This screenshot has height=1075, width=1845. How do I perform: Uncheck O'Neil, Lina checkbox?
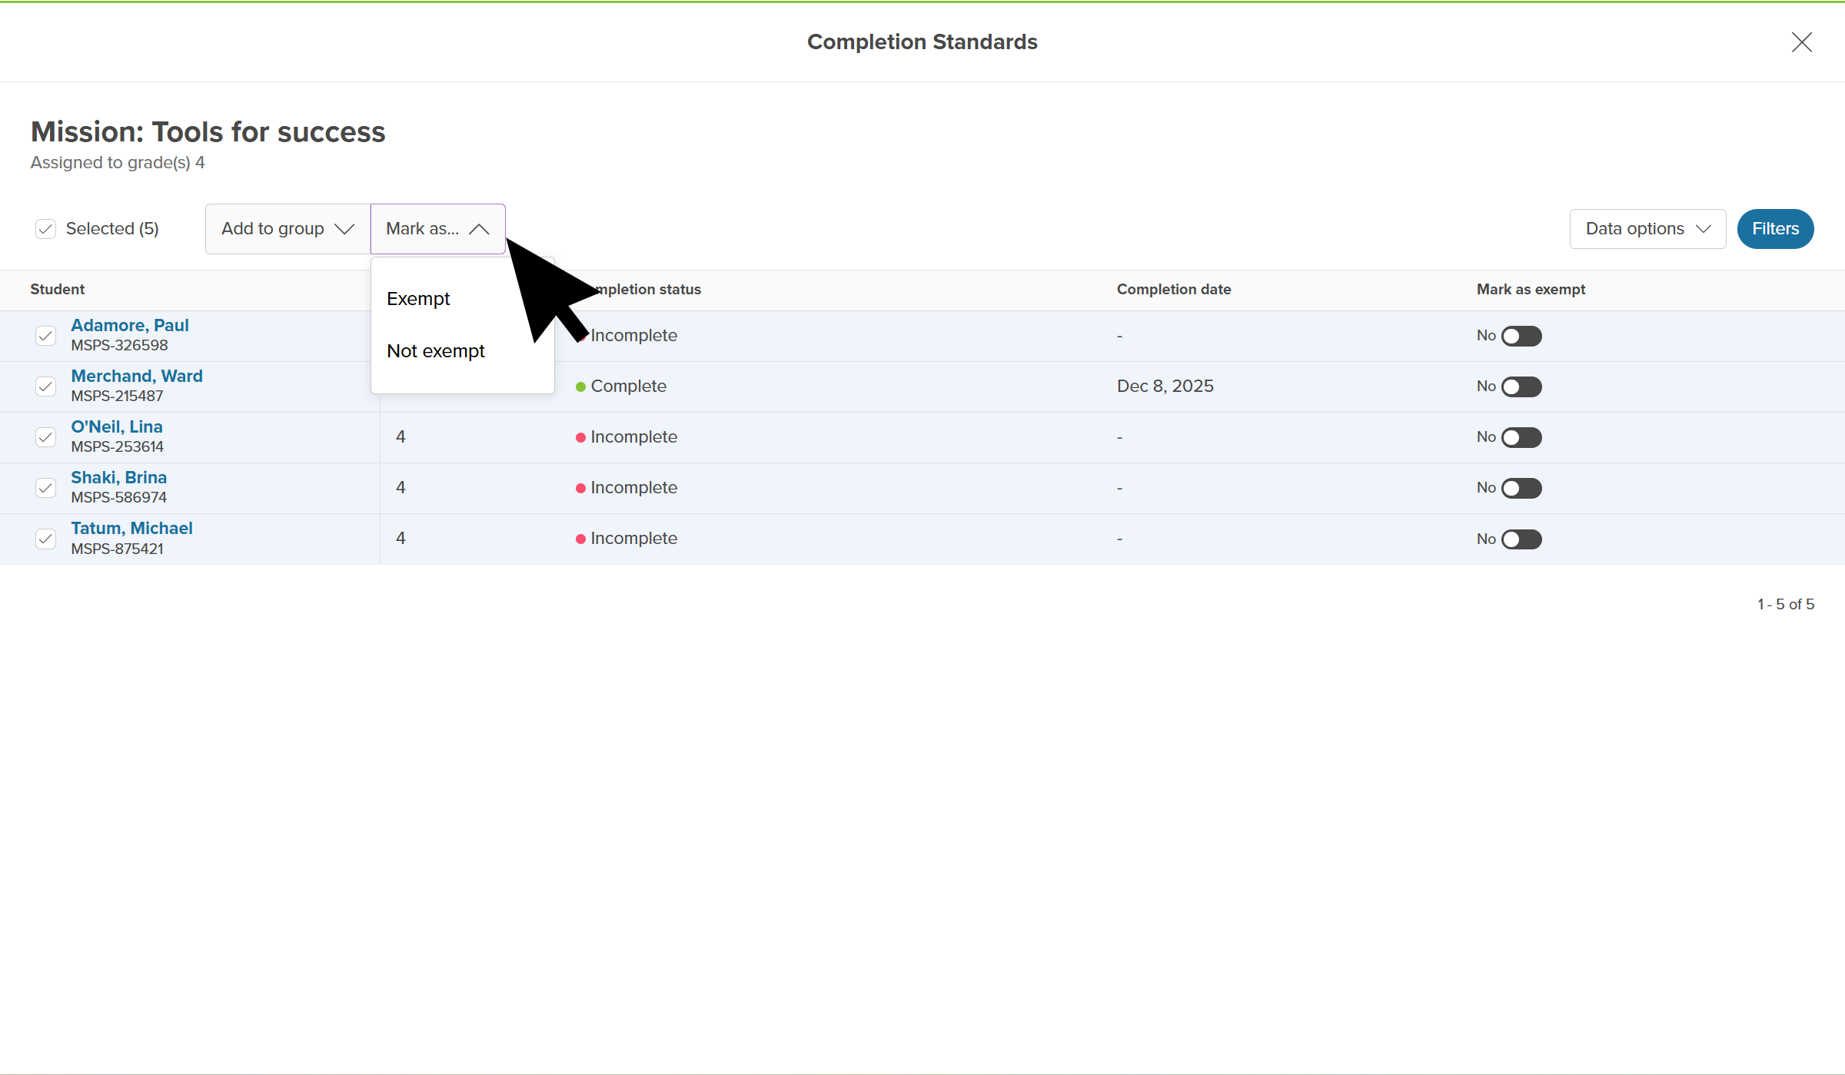pos(46,437)
